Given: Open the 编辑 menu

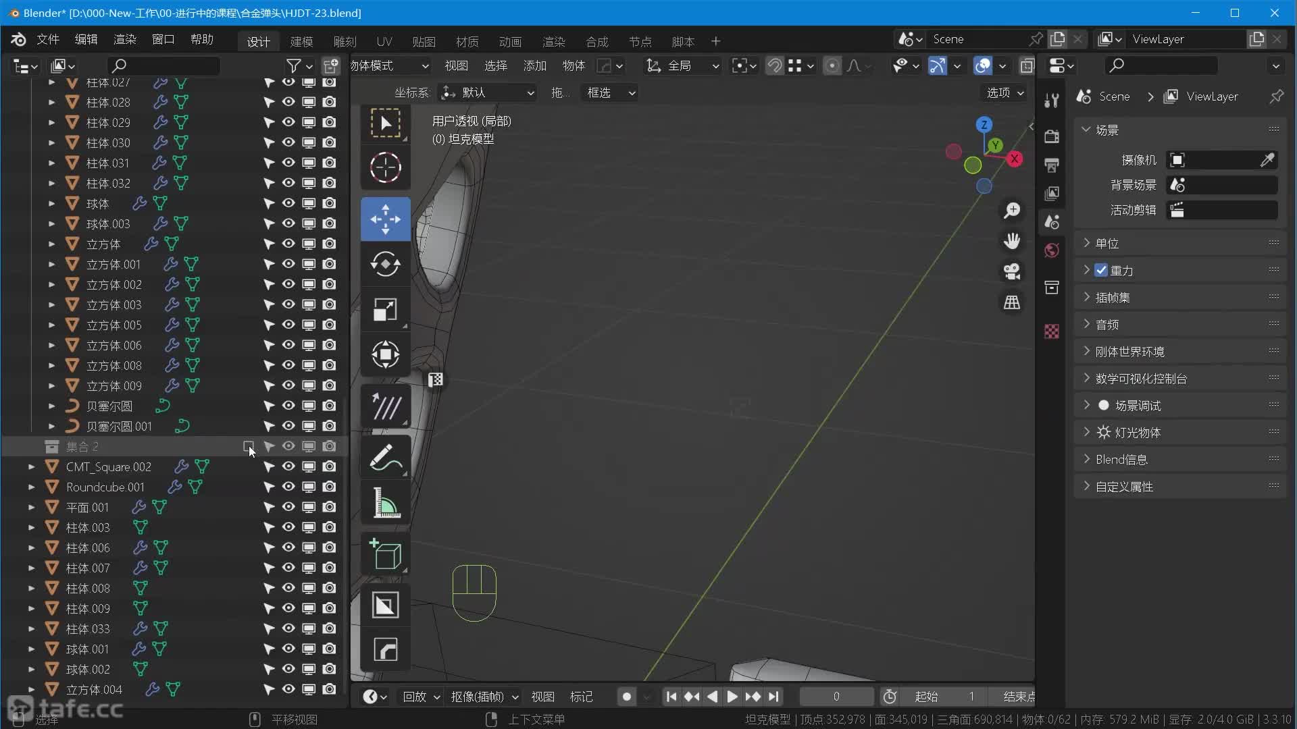Looking at the screenshot, I should coord(86,39).
